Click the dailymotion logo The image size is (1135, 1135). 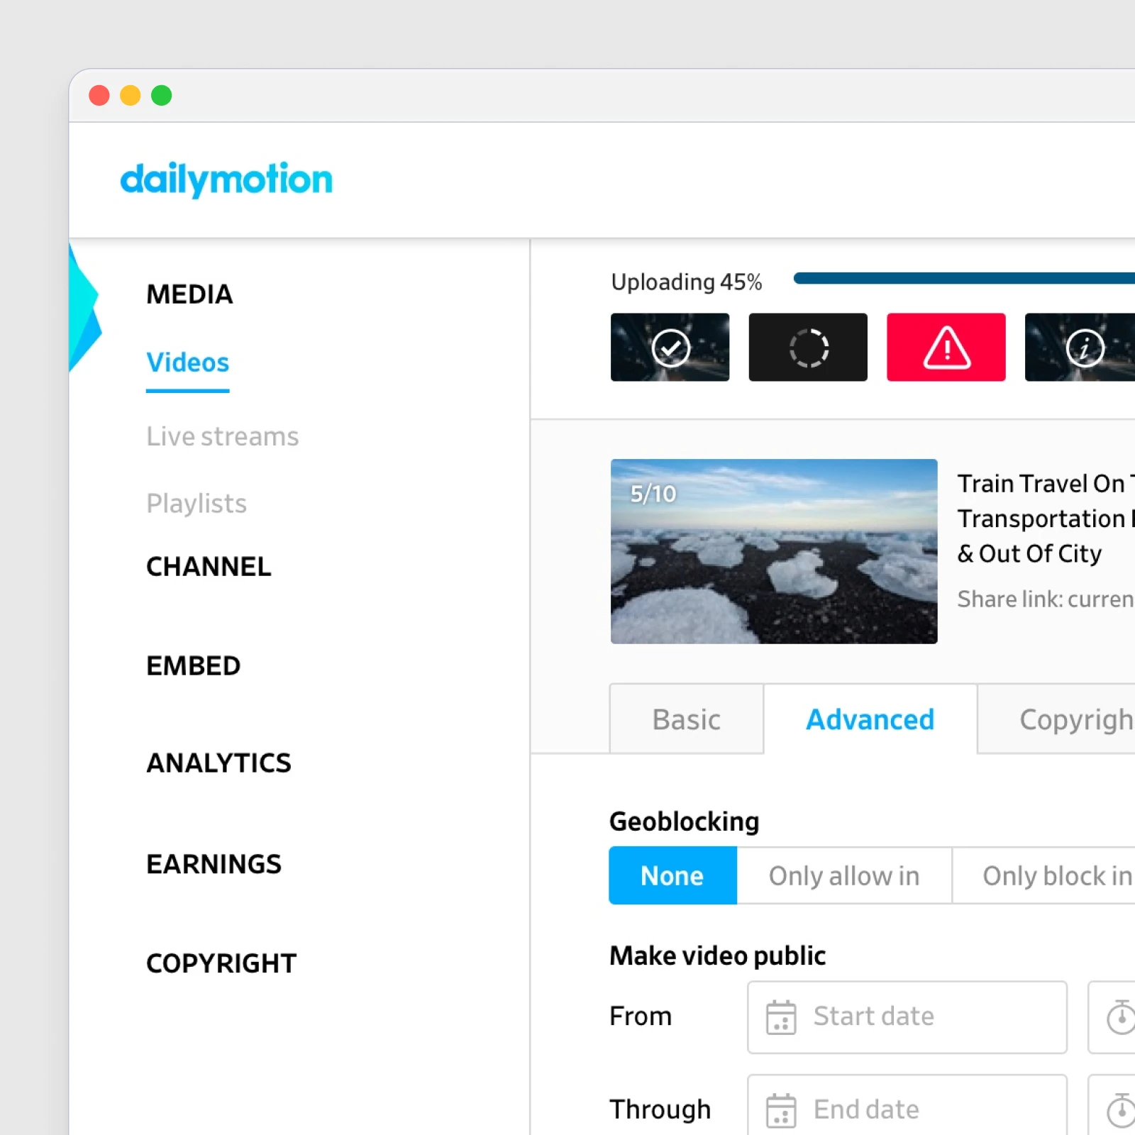coord(226,179)
